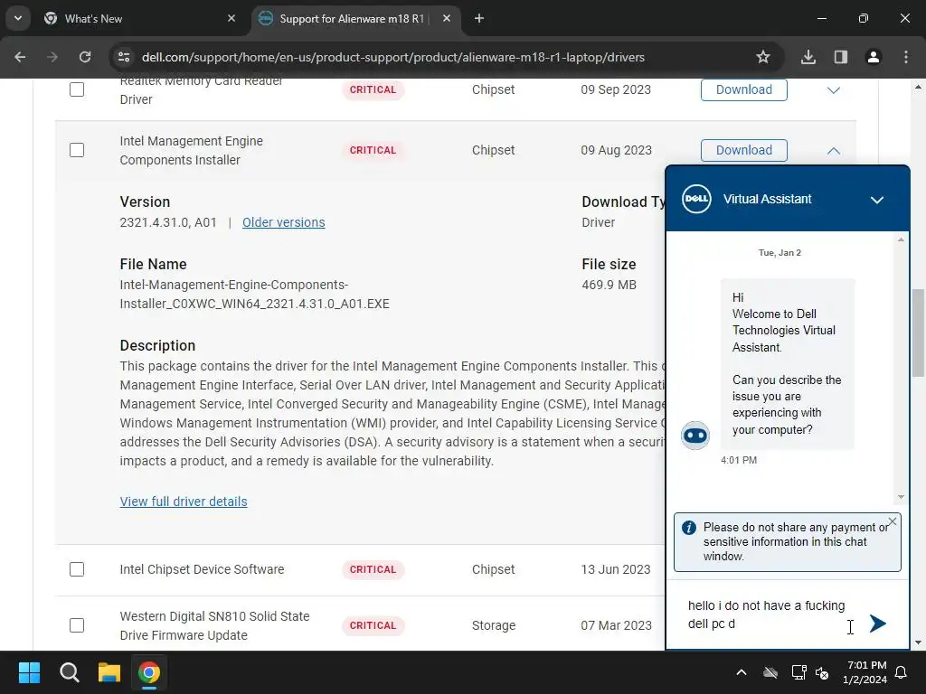Screen dimensions: 926x694
Task: Open Chrome three-dot menu
Action: pos(906,57)
